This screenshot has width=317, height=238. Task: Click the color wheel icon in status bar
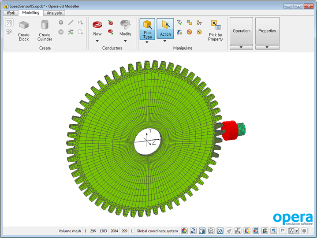pos(184,231)
